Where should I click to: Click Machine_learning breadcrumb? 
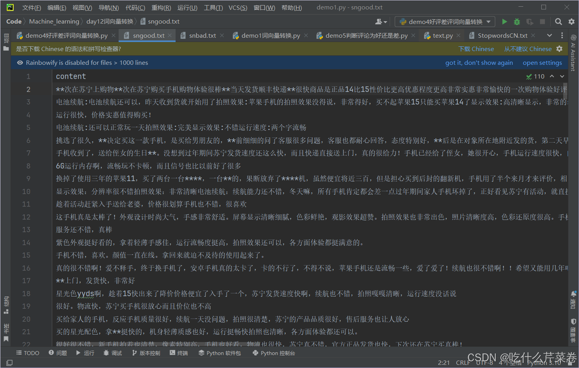coord(54,22)
